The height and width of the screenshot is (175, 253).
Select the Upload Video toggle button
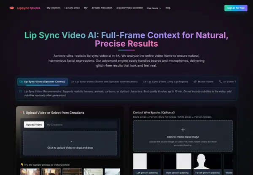point(34,125)
